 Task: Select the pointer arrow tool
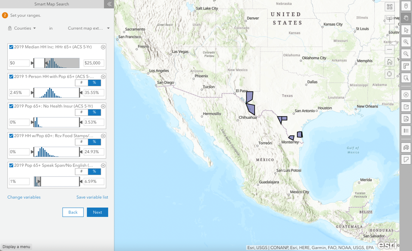coord(406,30)
